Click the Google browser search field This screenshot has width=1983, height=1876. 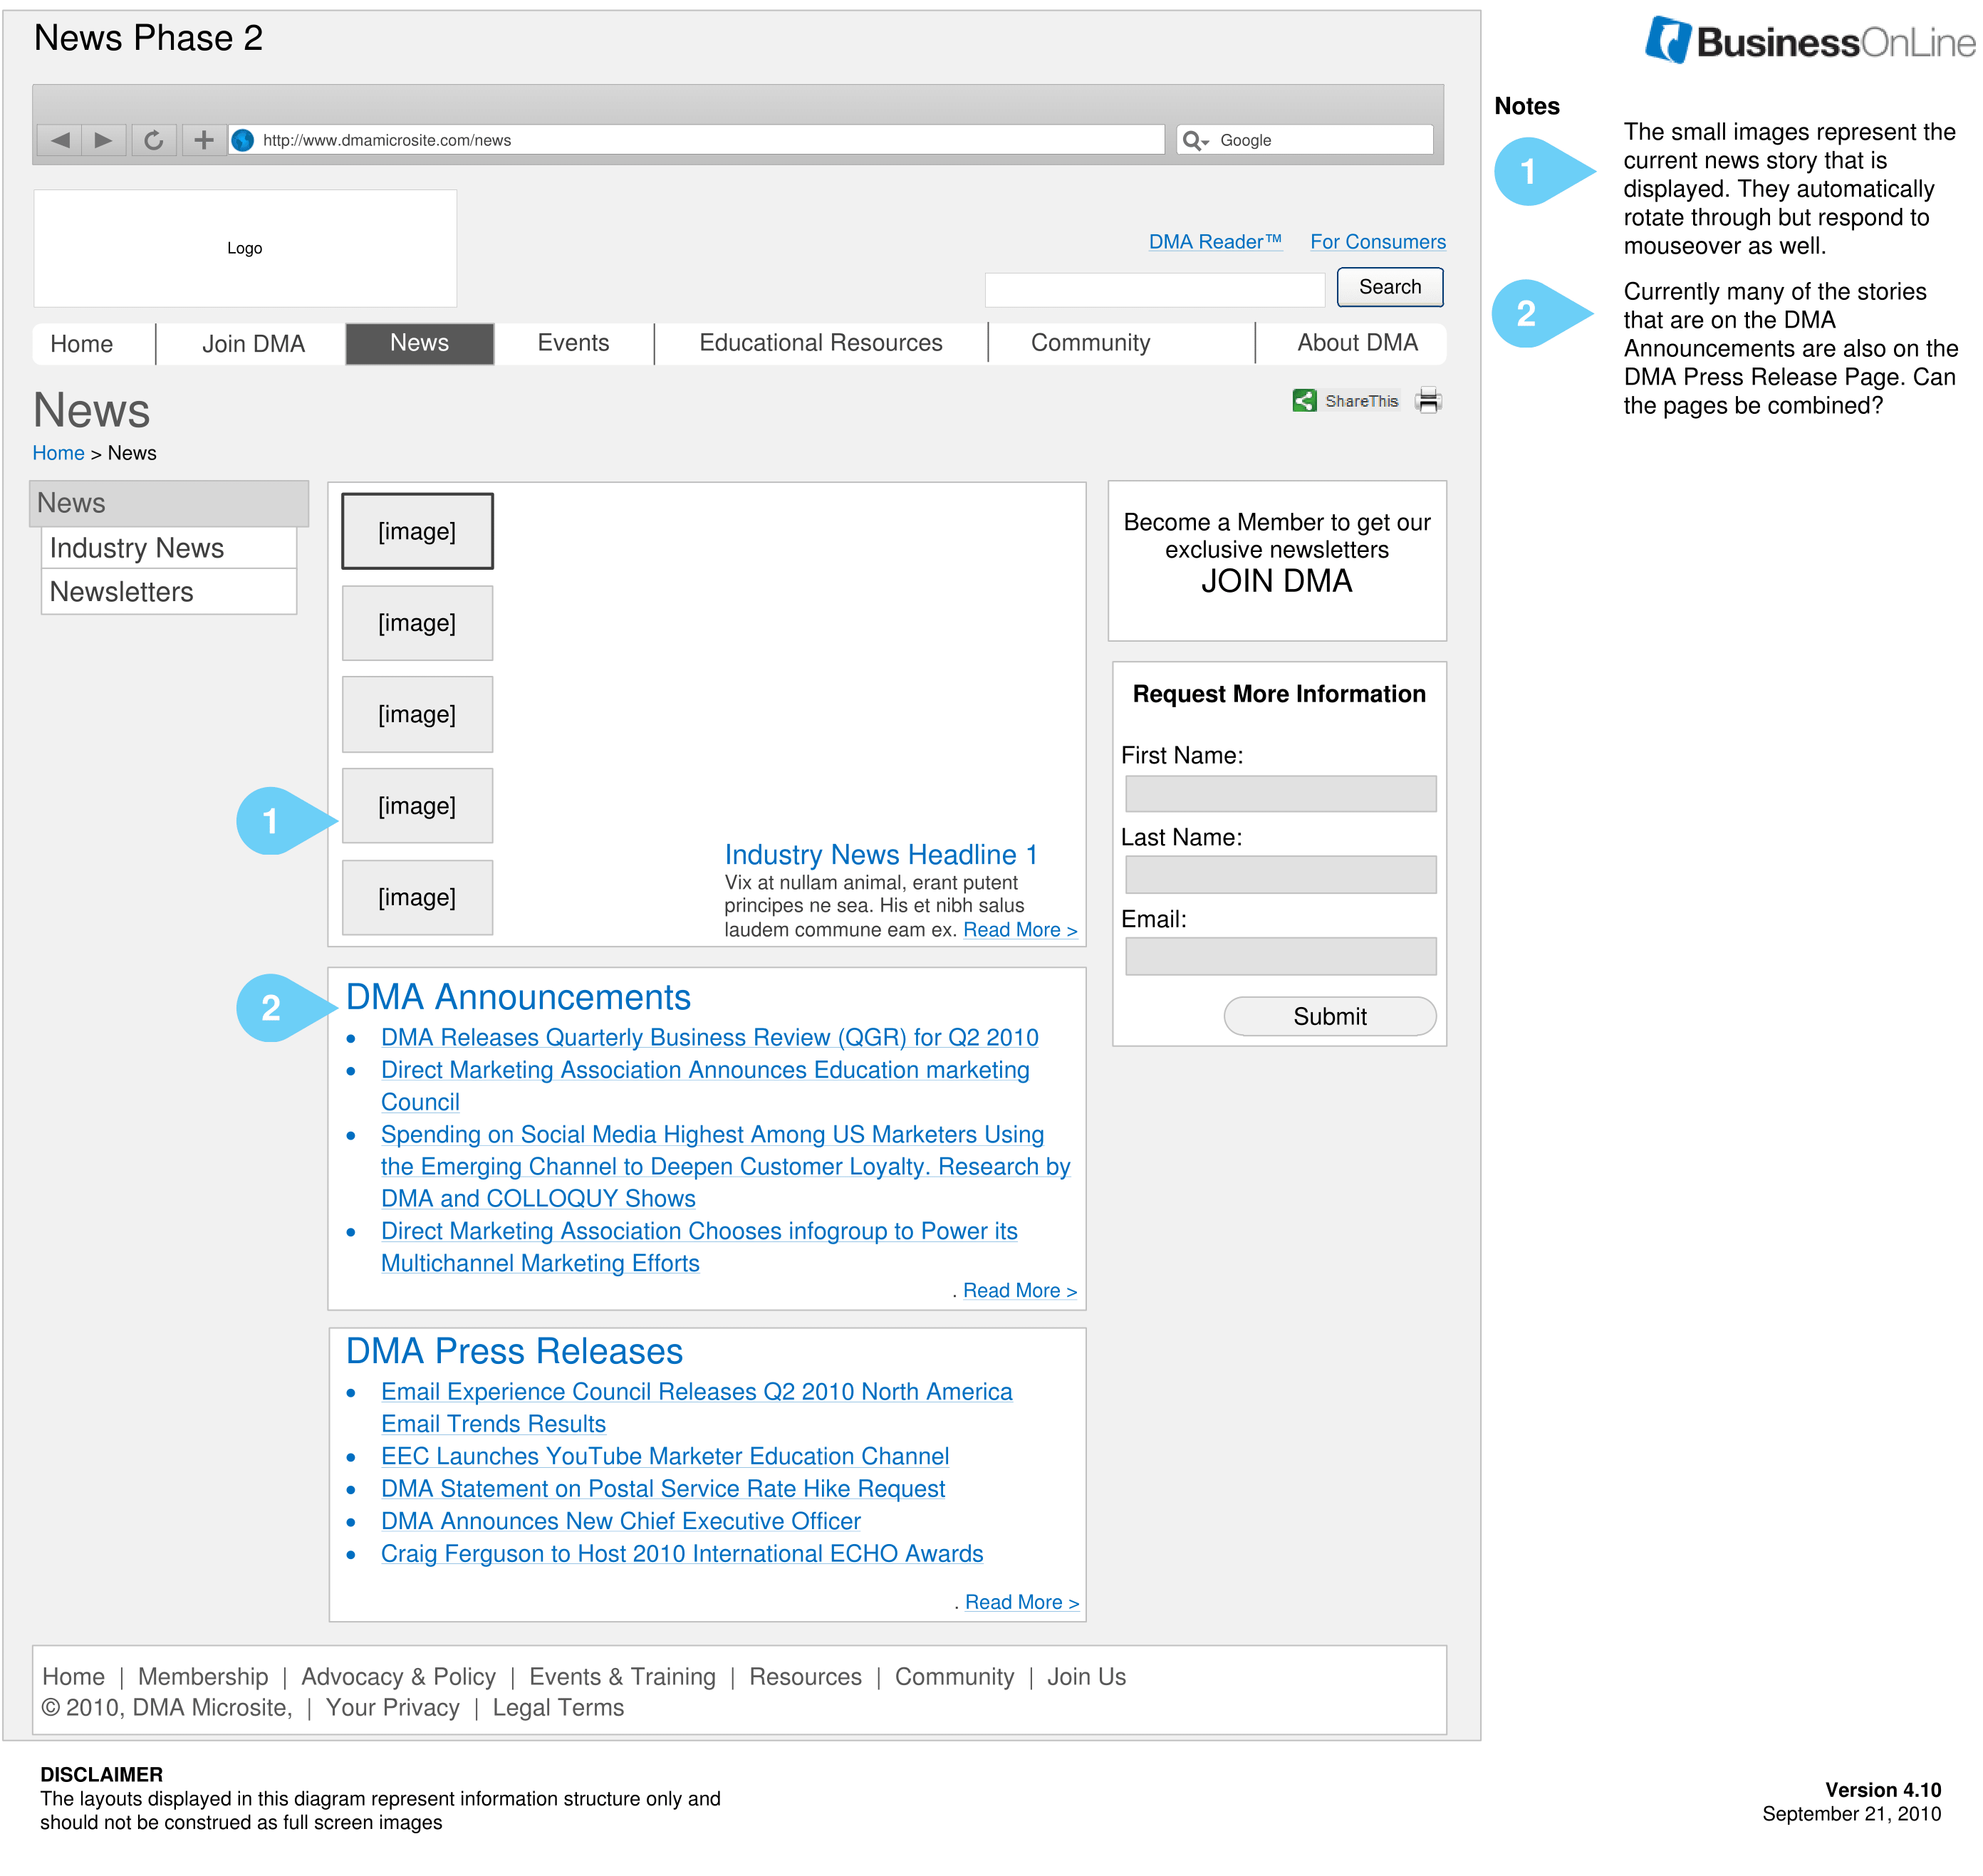(1305, 140)
